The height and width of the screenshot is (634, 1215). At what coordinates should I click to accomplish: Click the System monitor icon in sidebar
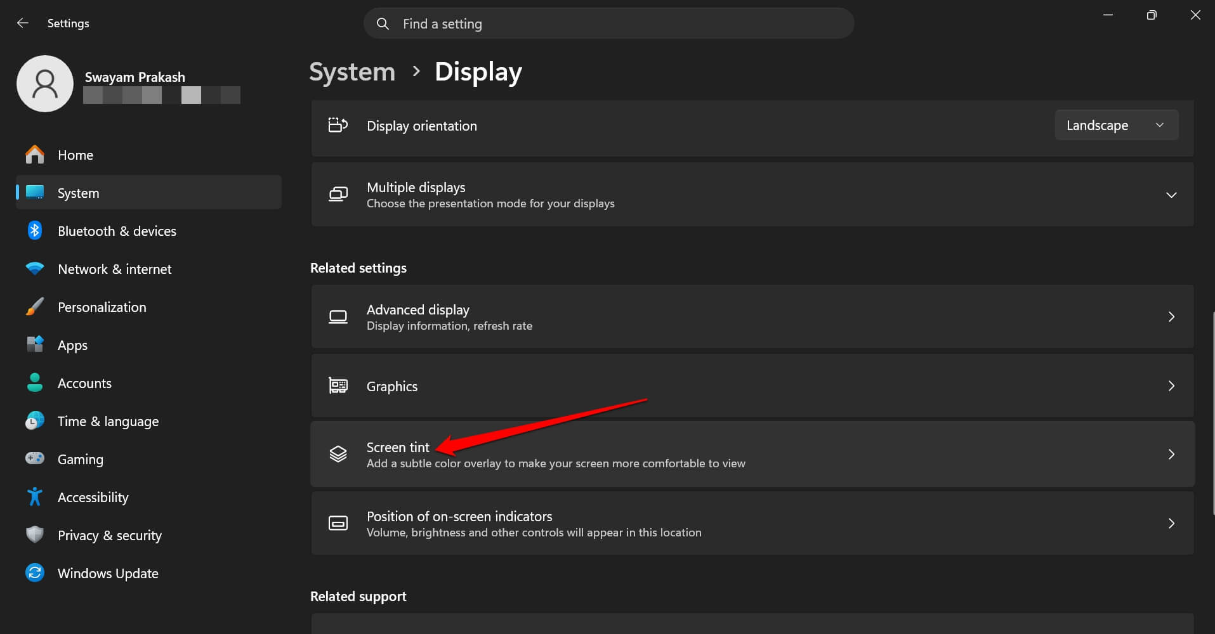(x=35, y=192)
